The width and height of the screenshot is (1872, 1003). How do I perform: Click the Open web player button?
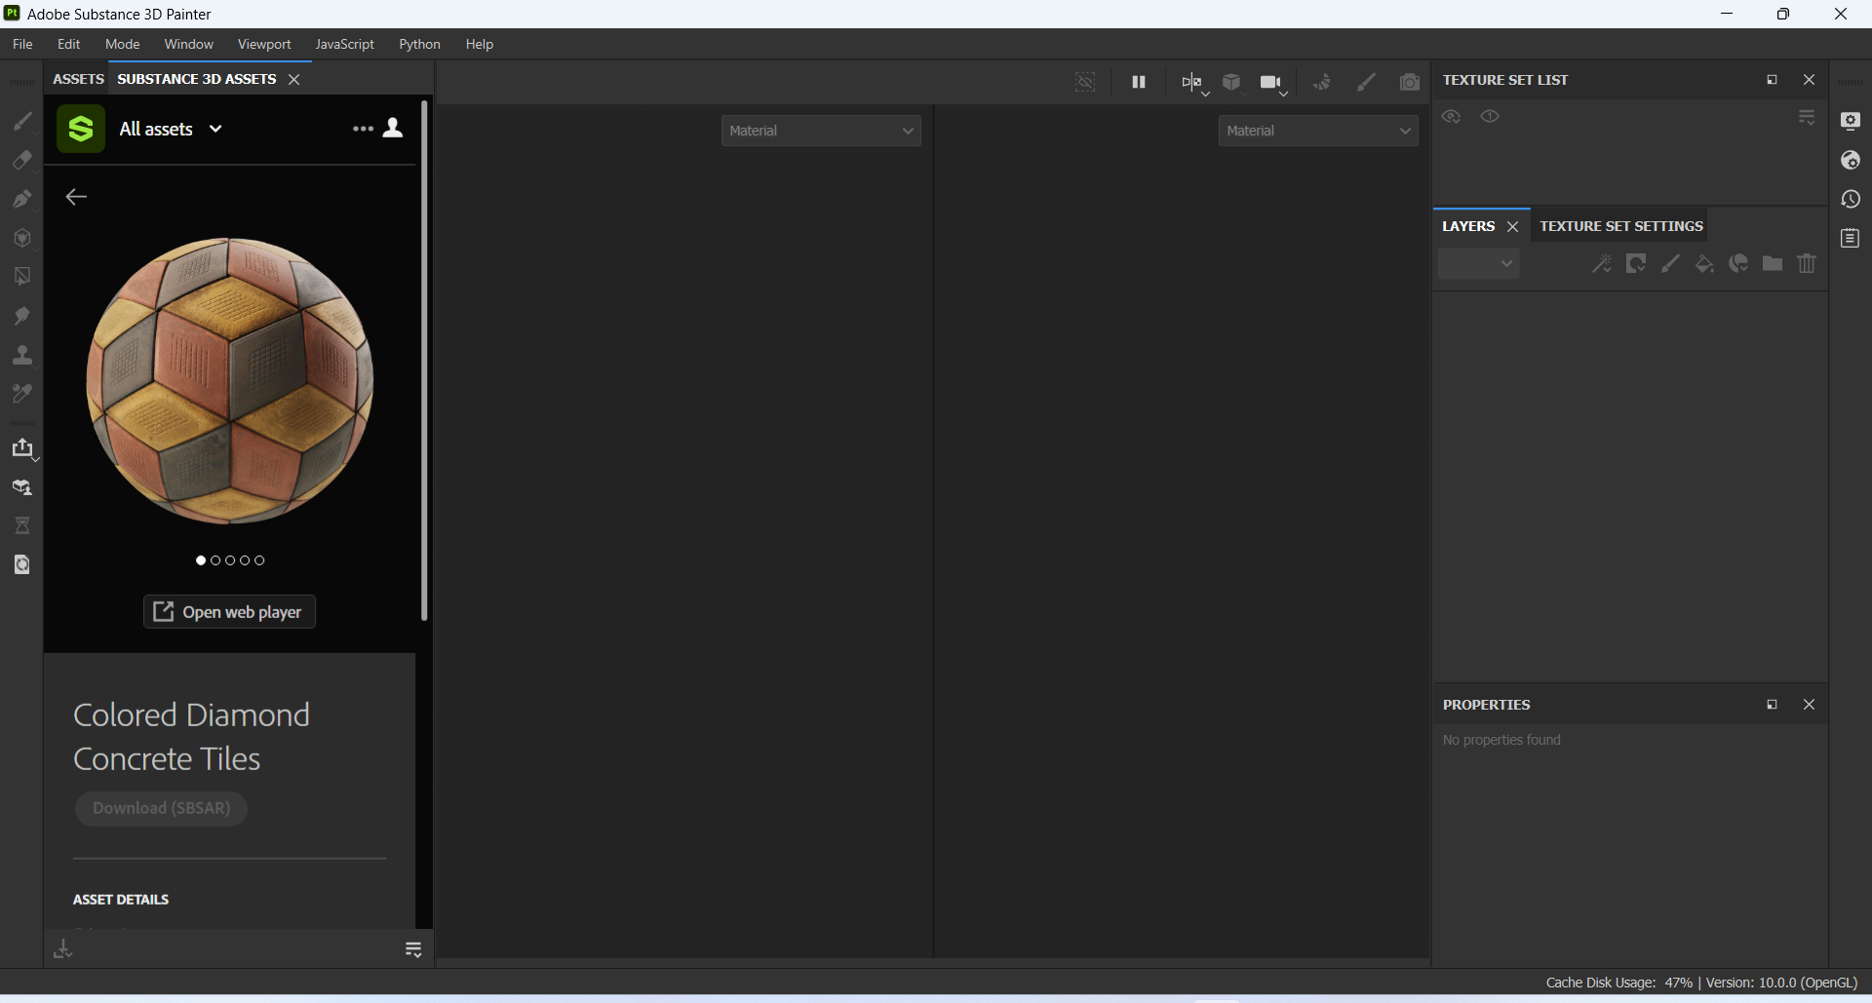[230, 612]
